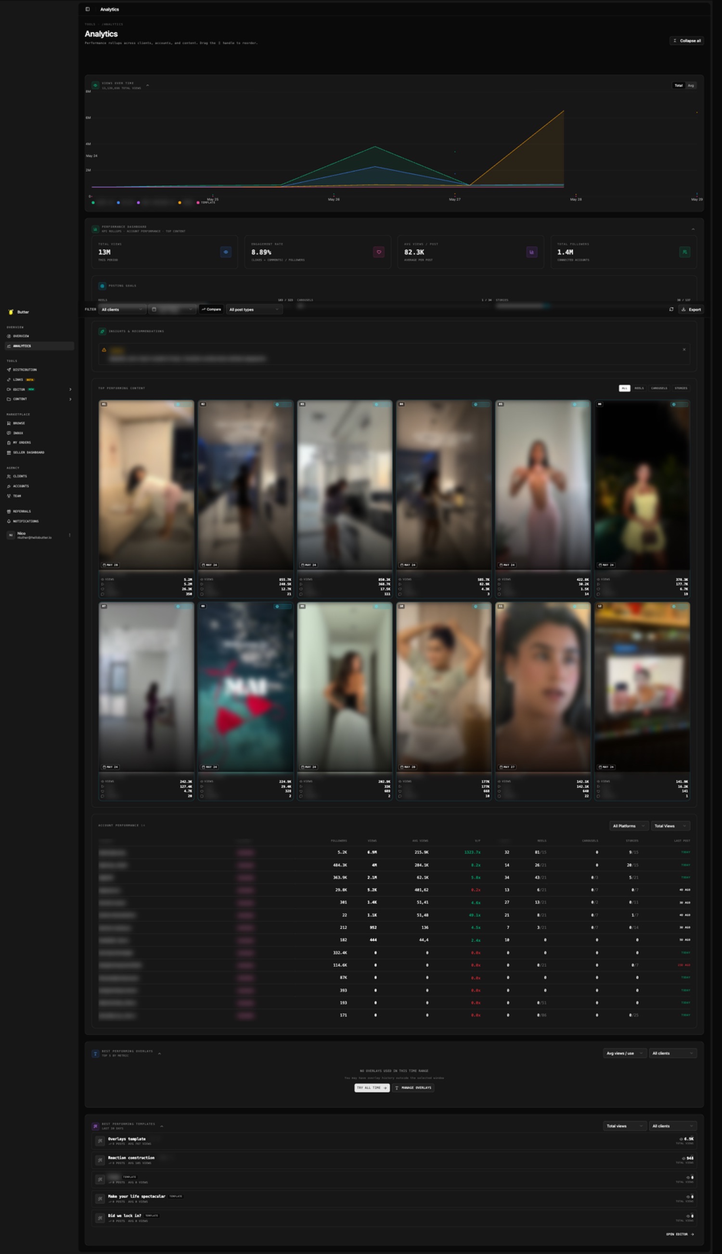Click the account row with 1323.7x ratio

[394, 853]
